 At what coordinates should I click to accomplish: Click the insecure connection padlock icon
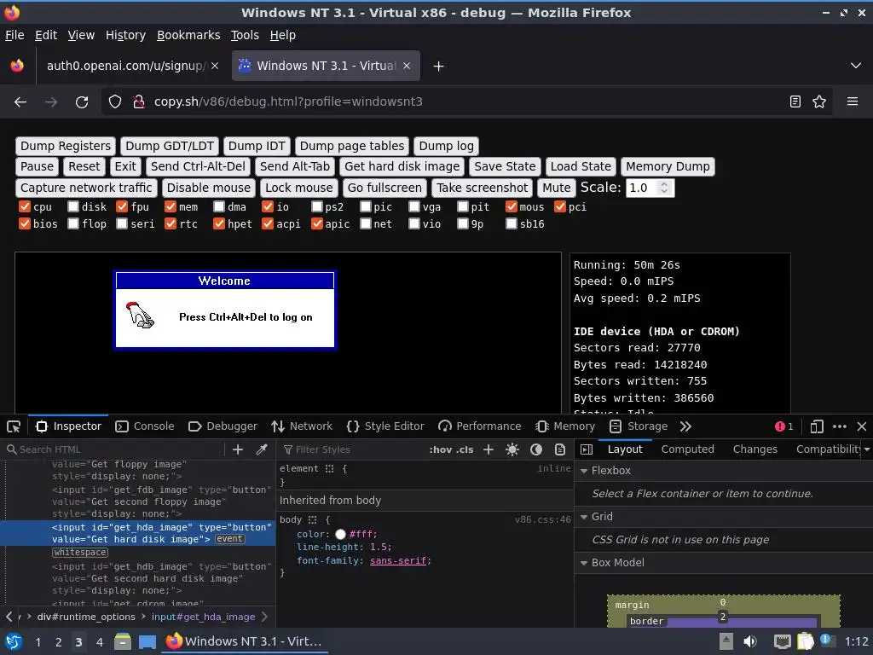pos(139,101)
